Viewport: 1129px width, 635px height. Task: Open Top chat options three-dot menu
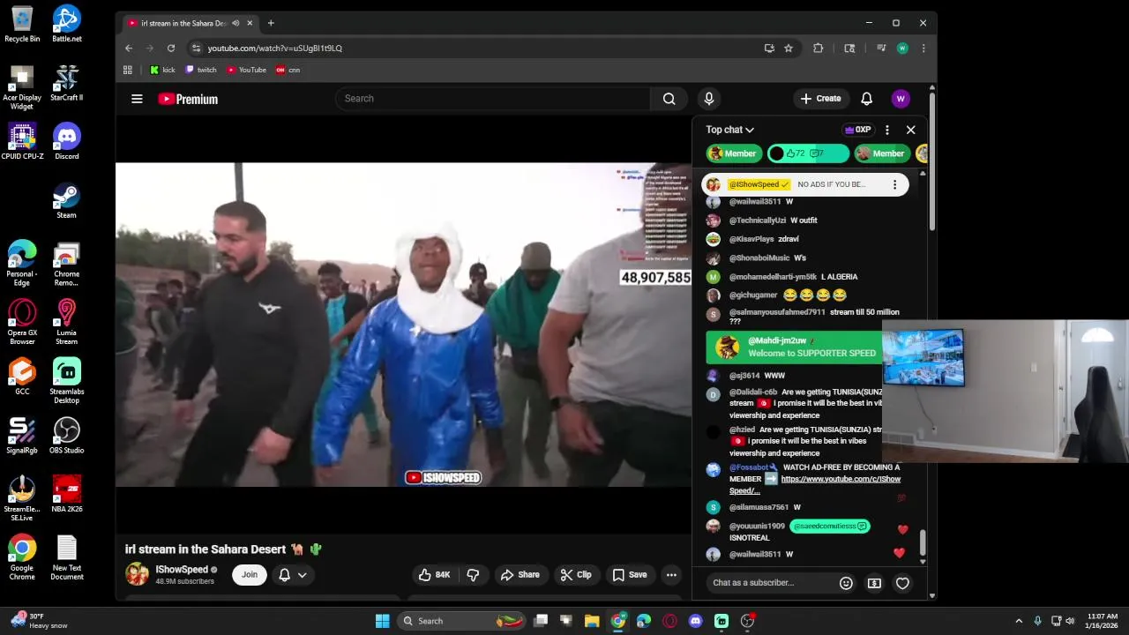[x=887, y=130]
